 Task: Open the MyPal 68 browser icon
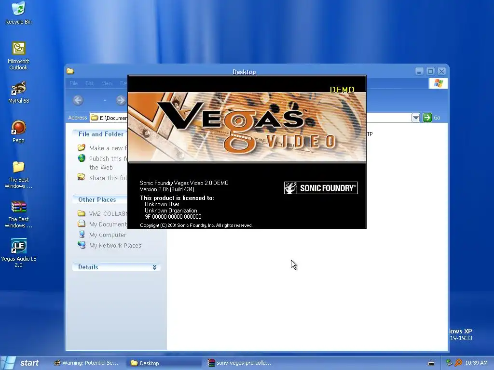pyautogui.click(x=19, y=92)
